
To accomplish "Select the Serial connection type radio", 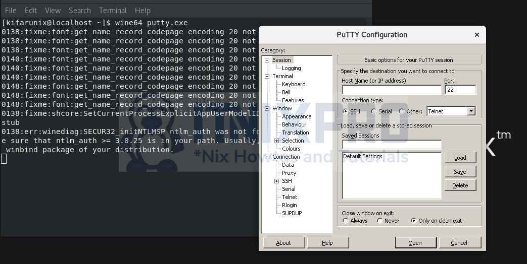I will 373,111.
